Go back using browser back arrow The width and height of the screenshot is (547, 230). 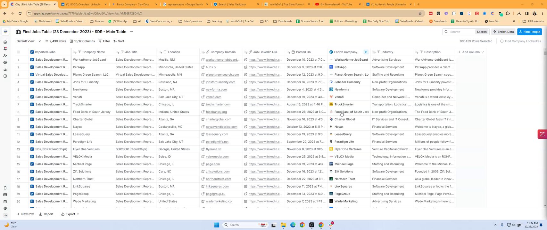tap(5, 13)
